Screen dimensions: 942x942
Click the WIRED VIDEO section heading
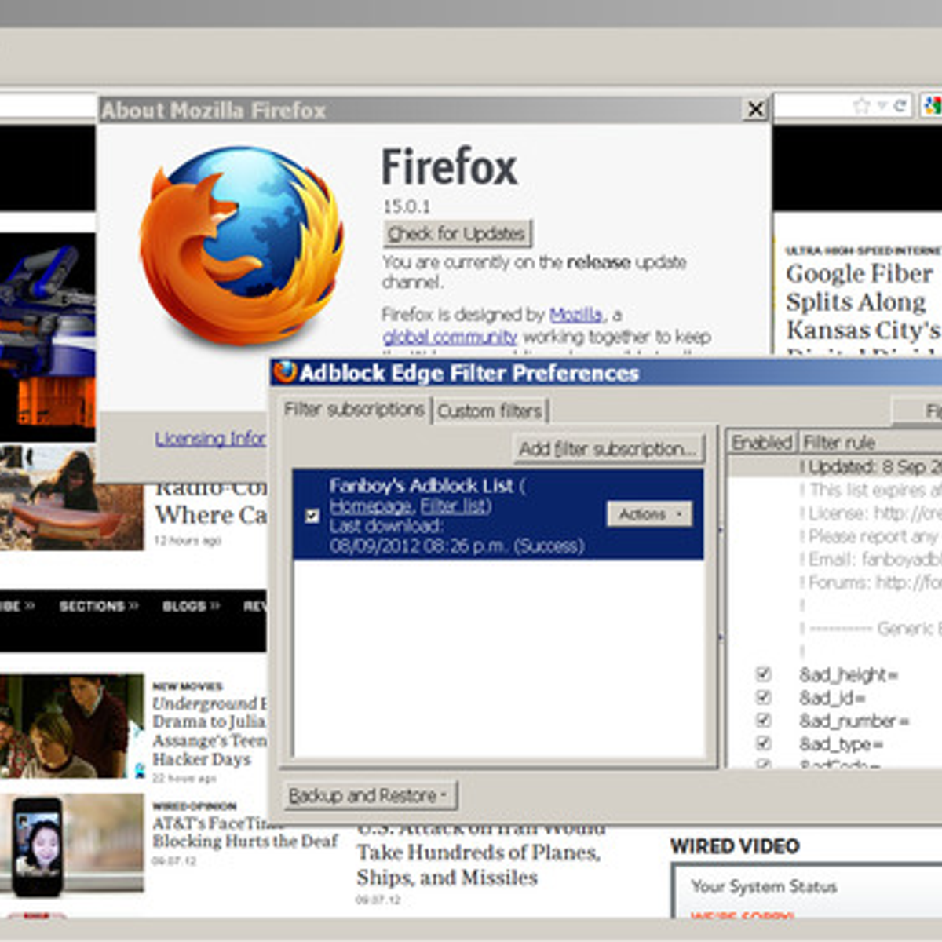pos(735,846)
